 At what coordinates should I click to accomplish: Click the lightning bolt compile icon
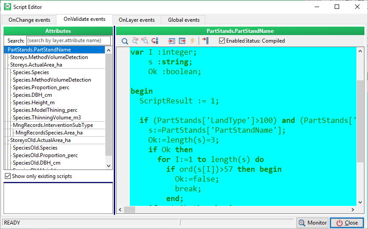click(x=192, y=41)
